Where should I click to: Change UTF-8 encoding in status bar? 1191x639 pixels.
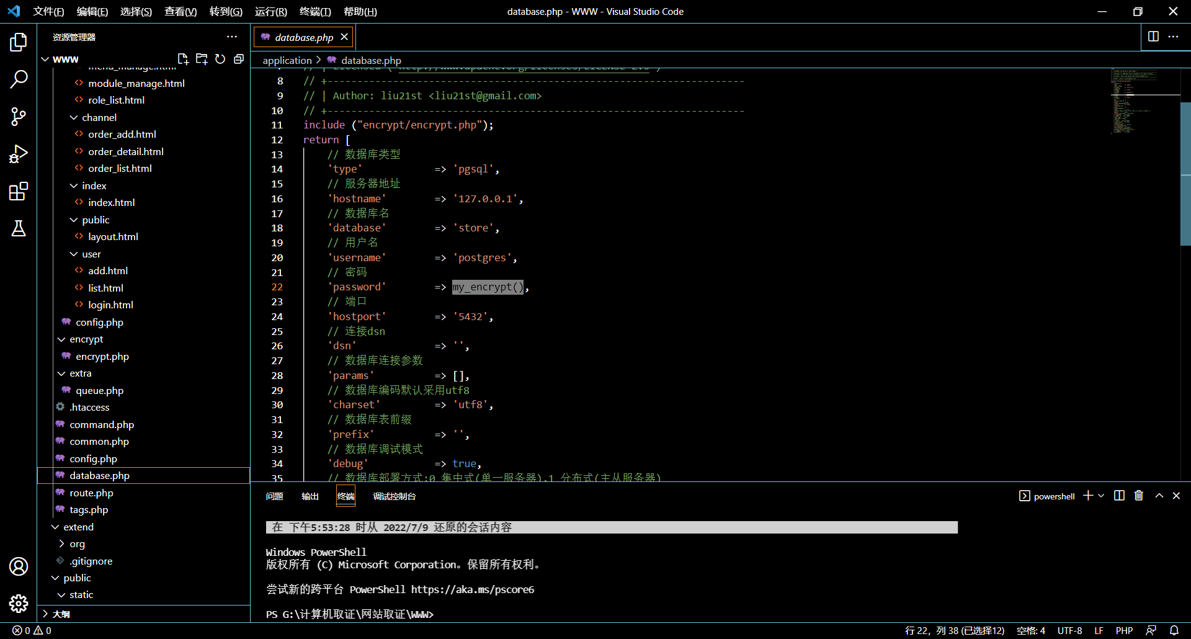pos(1069,630)
